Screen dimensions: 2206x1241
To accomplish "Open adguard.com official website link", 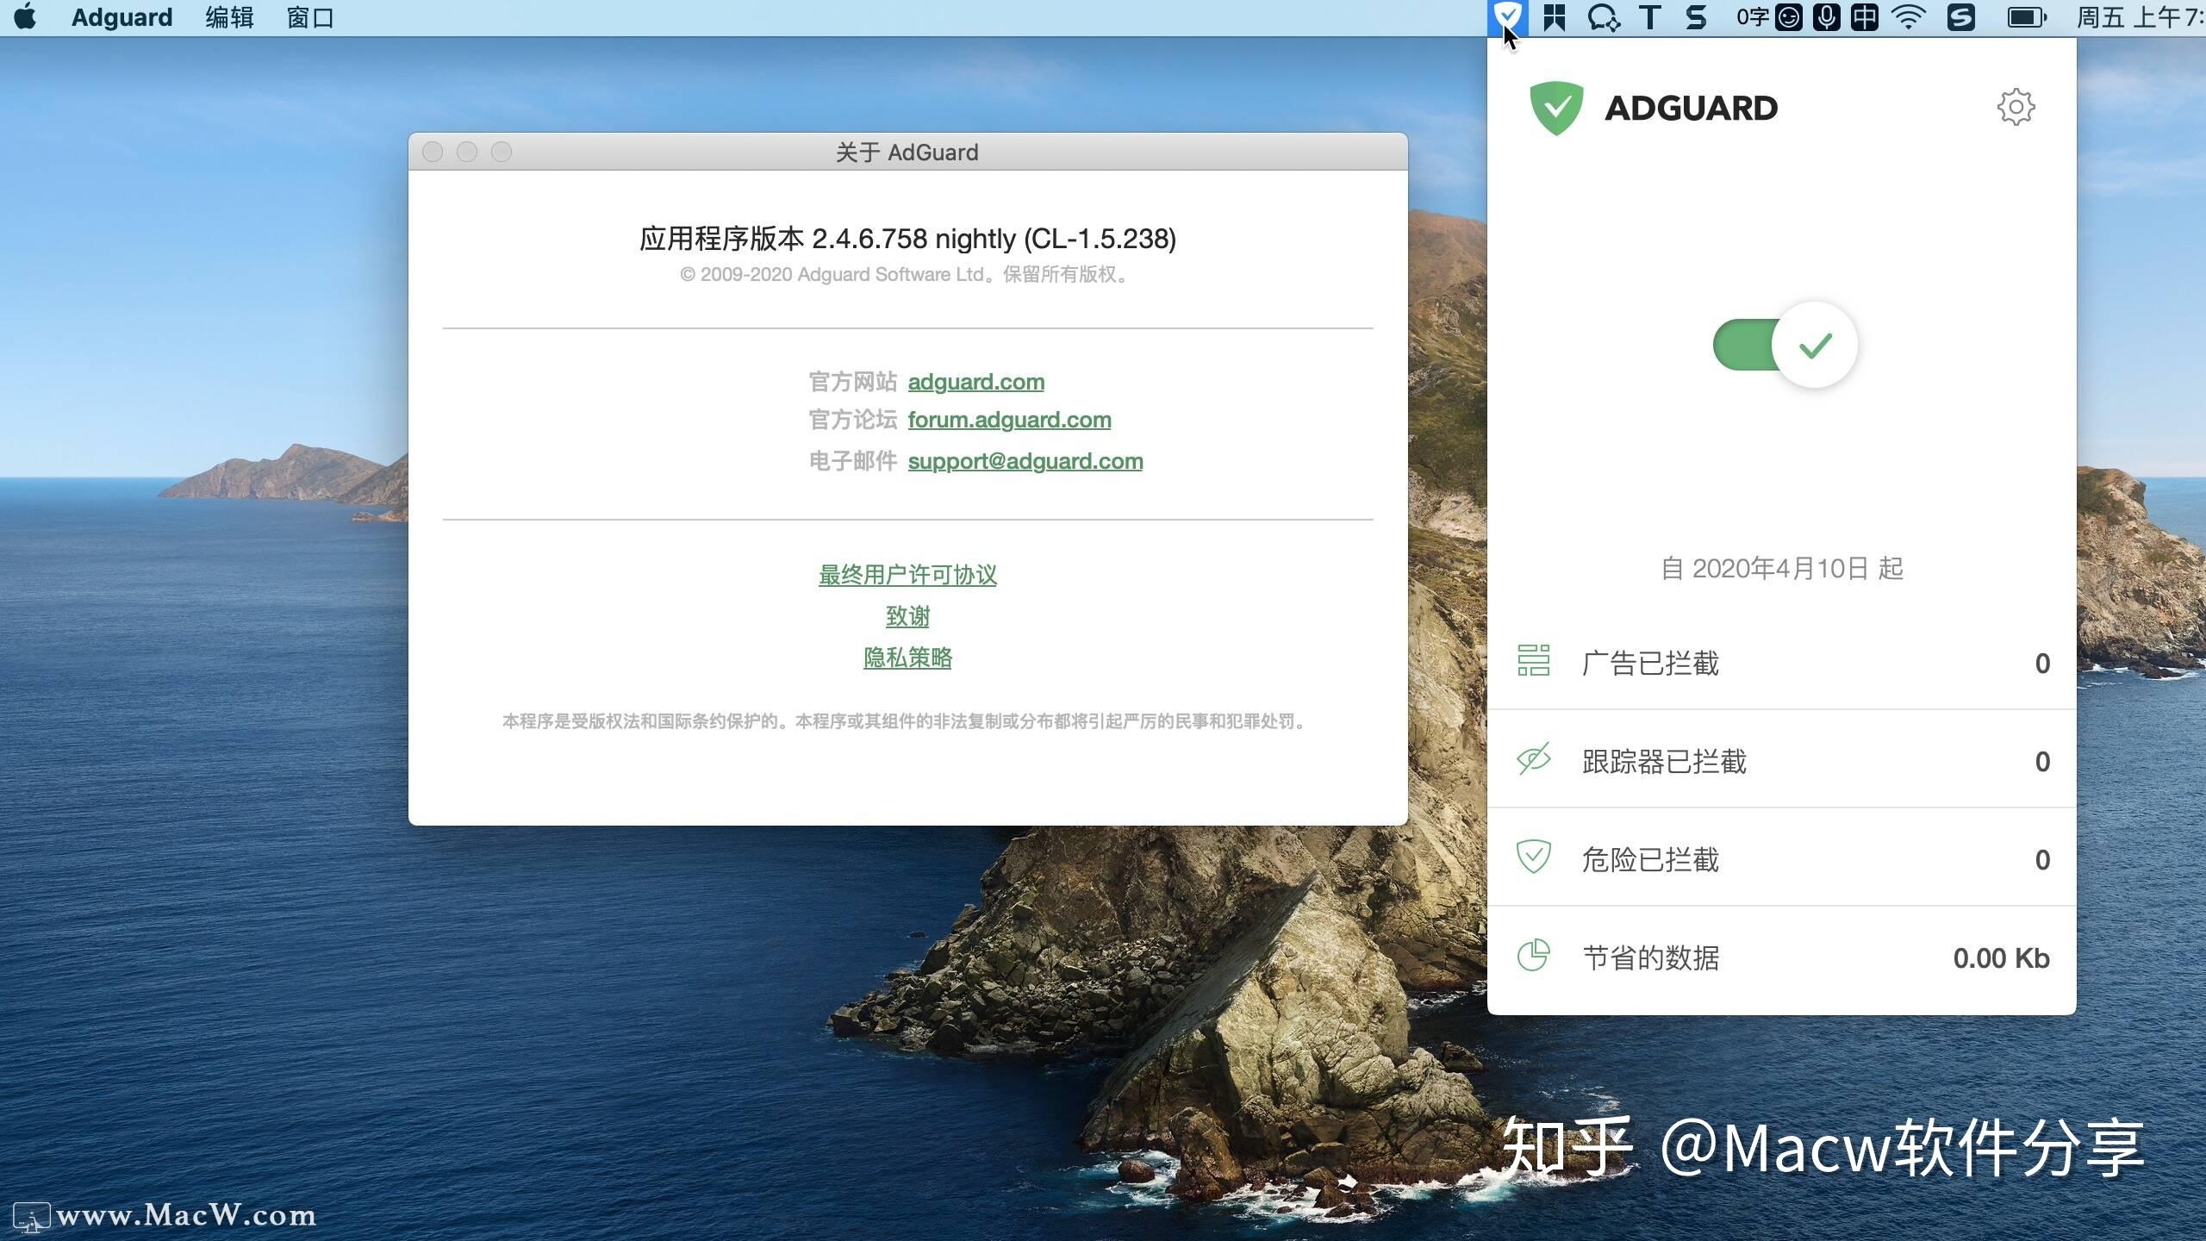I will coord(975,382).
